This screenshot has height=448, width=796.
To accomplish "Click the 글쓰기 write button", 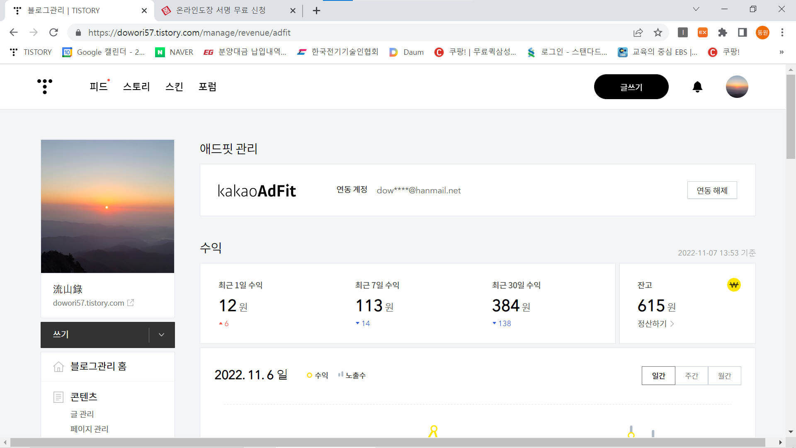I will coord(631,87).
